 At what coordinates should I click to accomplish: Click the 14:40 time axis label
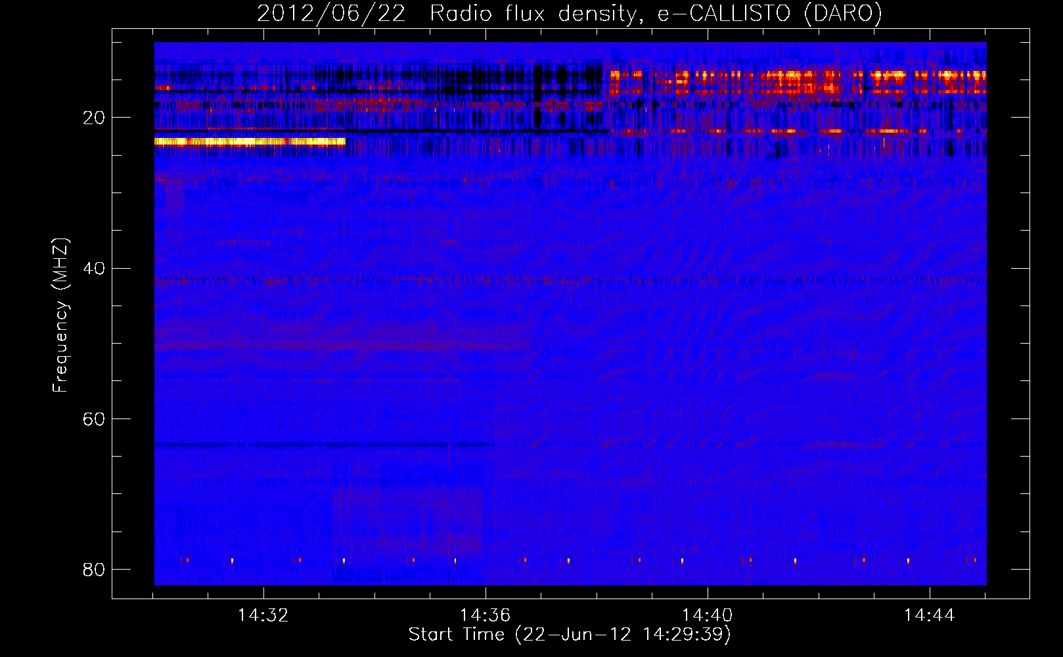tap(708, 616)
